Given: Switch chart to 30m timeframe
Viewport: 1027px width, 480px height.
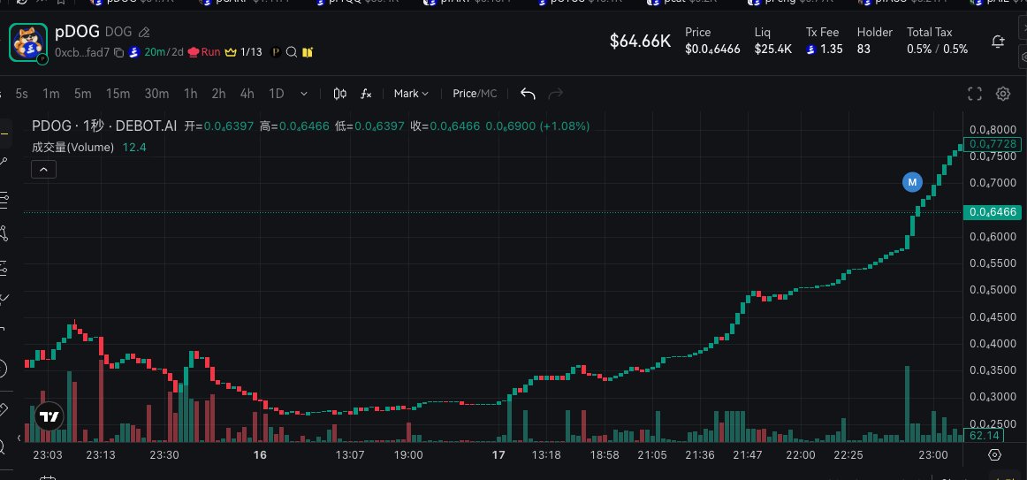Looking at the screenshot, I should [156, 94].
